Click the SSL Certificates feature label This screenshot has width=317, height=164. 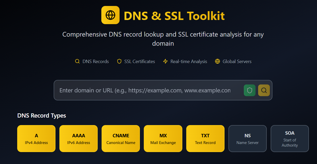coord(140,61)
